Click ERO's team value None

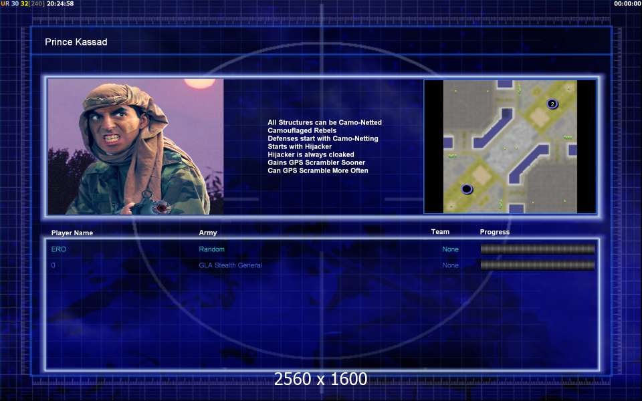pos(450,249)
